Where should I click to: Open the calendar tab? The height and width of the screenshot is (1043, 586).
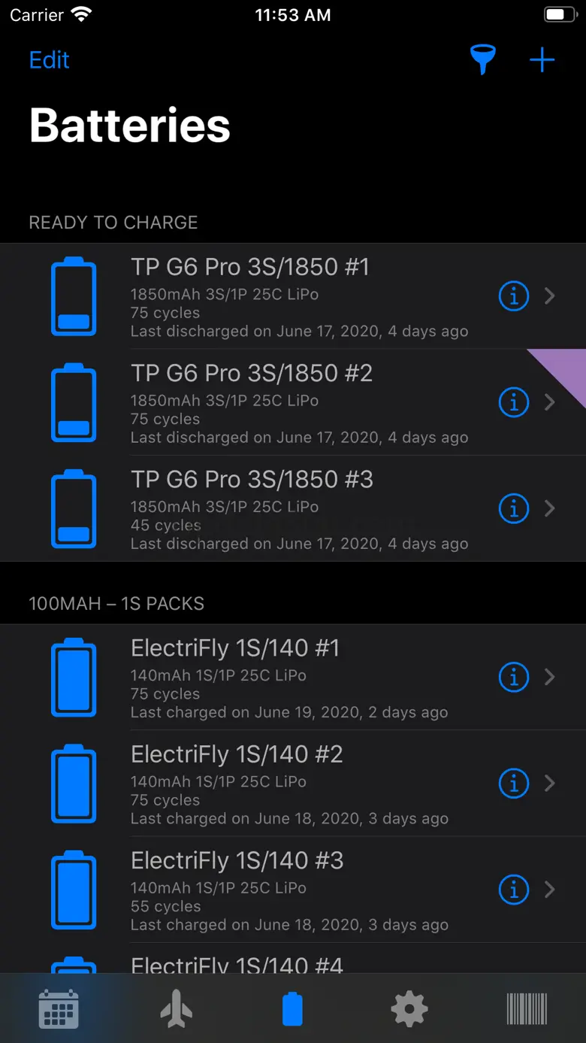(59, 1008)
